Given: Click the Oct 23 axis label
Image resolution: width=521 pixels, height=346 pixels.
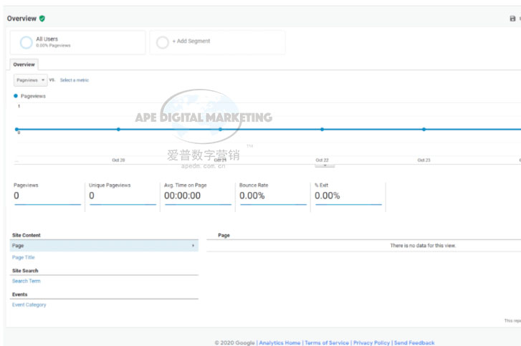Looking at the screenshot, I should pos(424,160).
